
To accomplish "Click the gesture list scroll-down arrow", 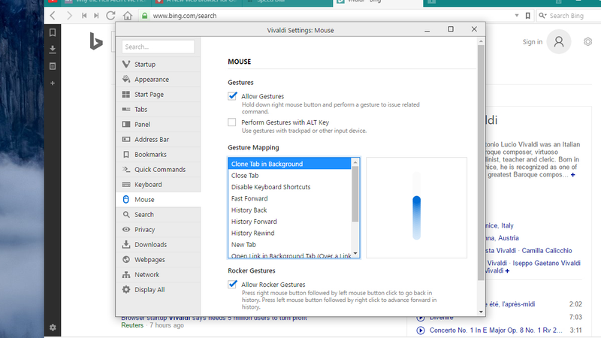I will click(x=355, y=253).
